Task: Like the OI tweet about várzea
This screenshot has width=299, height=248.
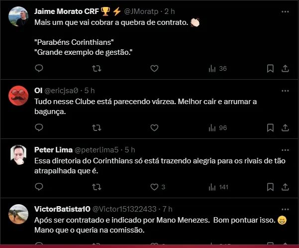Action: click(x=154, y=127)
